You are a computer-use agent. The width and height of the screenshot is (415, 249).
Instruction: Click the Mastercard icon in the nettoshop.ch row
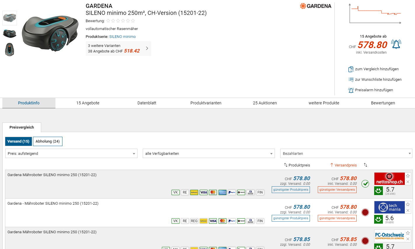(213, 192)
